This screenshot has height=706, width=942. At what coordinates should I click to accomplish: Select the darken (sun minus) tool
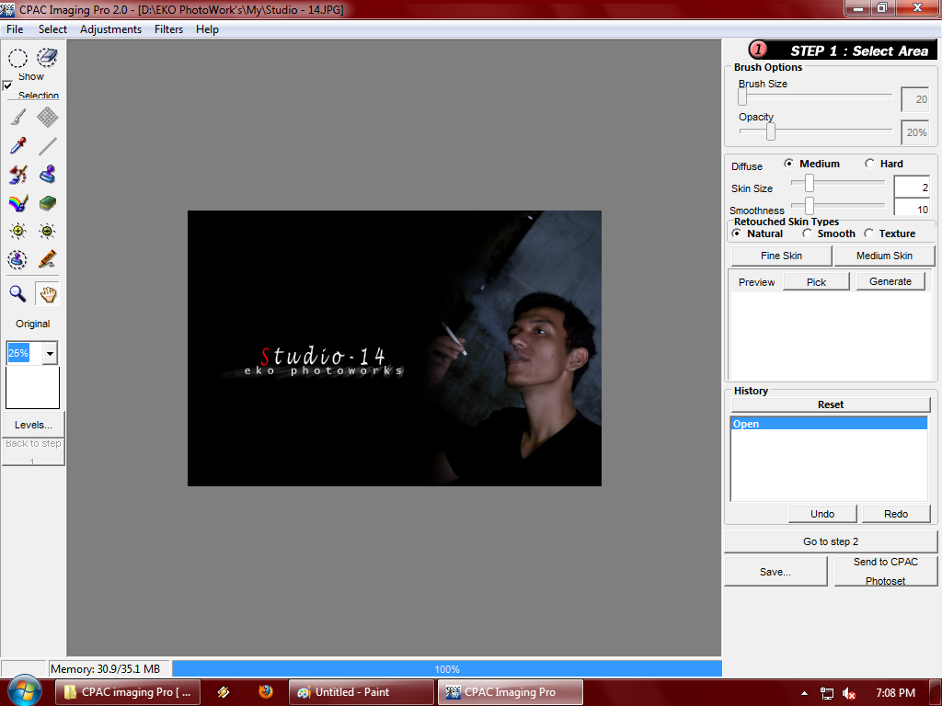click(48, 231)
